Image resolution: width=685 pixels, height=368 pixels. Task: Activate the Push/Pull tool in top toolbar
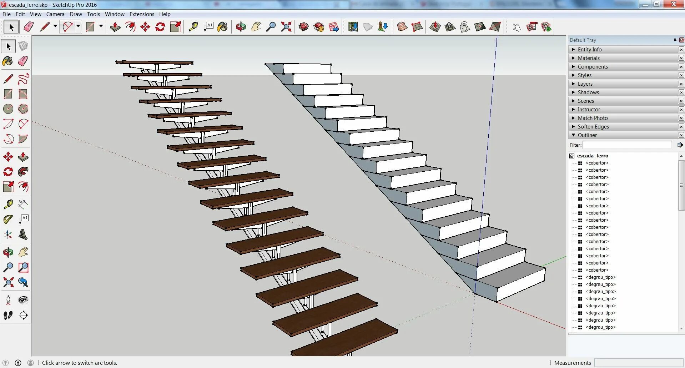pyautogui.click(x=115, y=27)
